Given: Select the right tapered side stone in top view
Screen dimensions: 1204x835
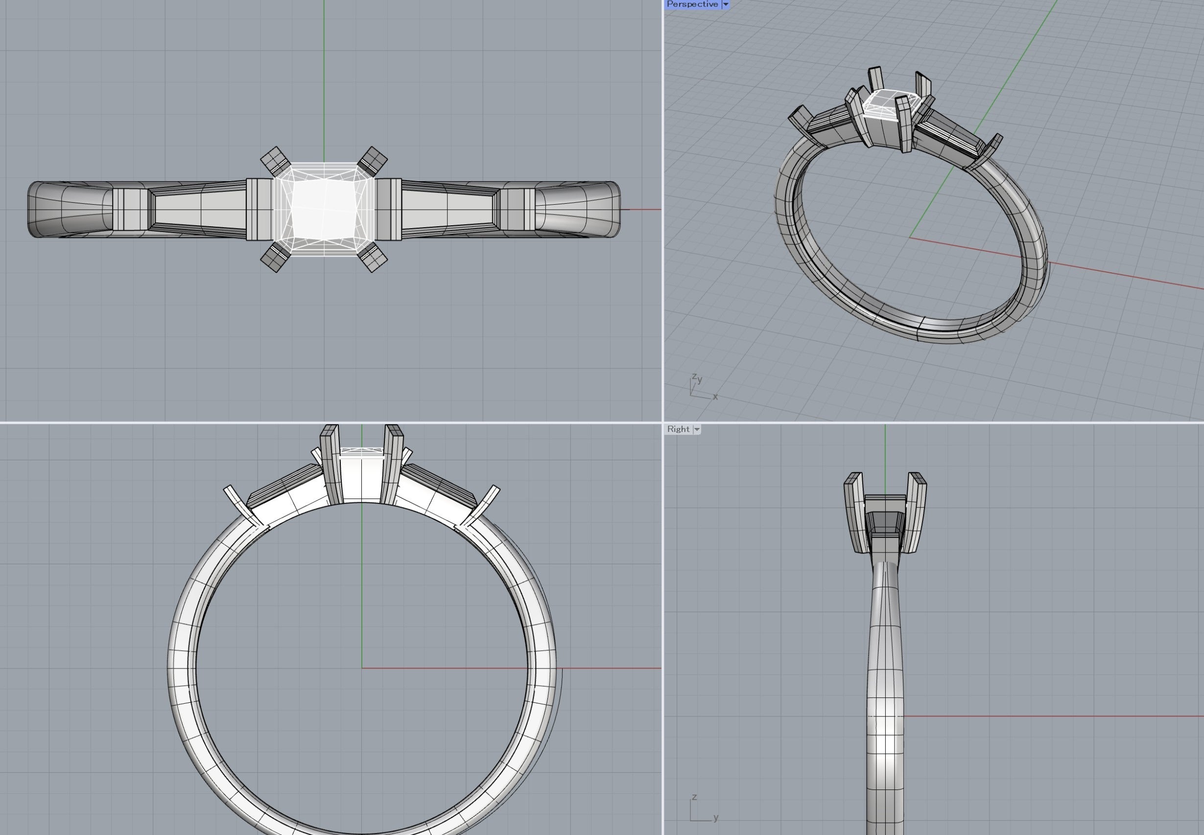Looking at the screenshot, I should point(449,210).
